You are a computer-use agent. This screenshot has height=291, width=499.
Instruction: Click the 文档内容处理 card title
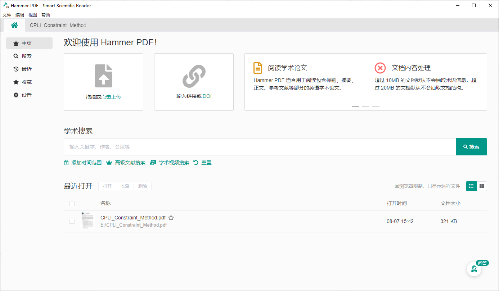click(x=411, y=68)
